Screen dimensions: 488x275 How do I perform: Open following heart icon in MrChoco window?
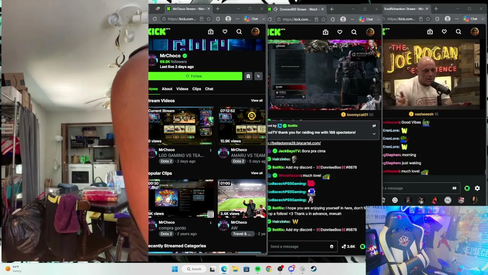click(225, 32)
